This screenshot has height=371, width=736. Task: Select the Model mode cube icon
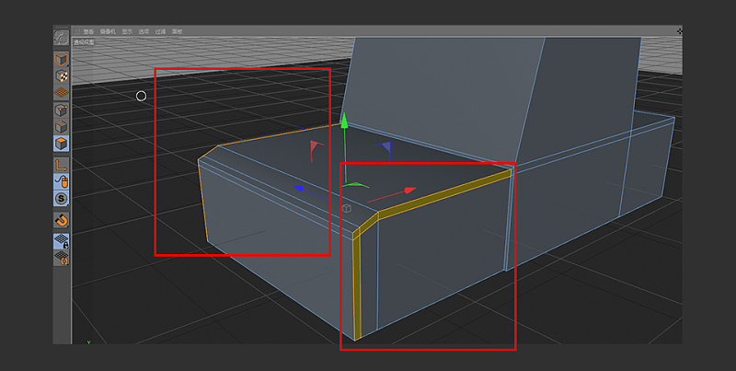[x=61, y=59]
